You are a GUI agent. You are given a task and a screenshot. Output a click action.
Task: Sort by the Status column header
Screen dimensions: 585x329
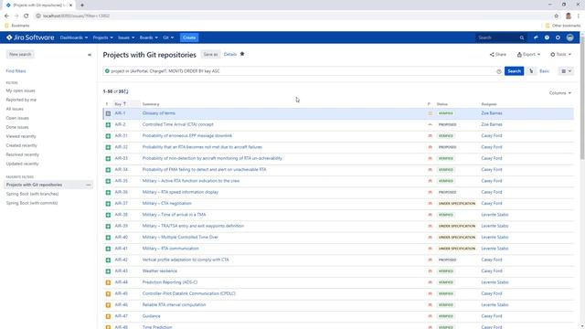pyautogui.click(x=442, y=104)
